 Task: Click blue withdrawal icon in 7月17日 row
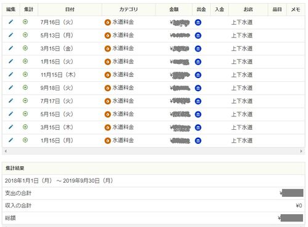198,101
